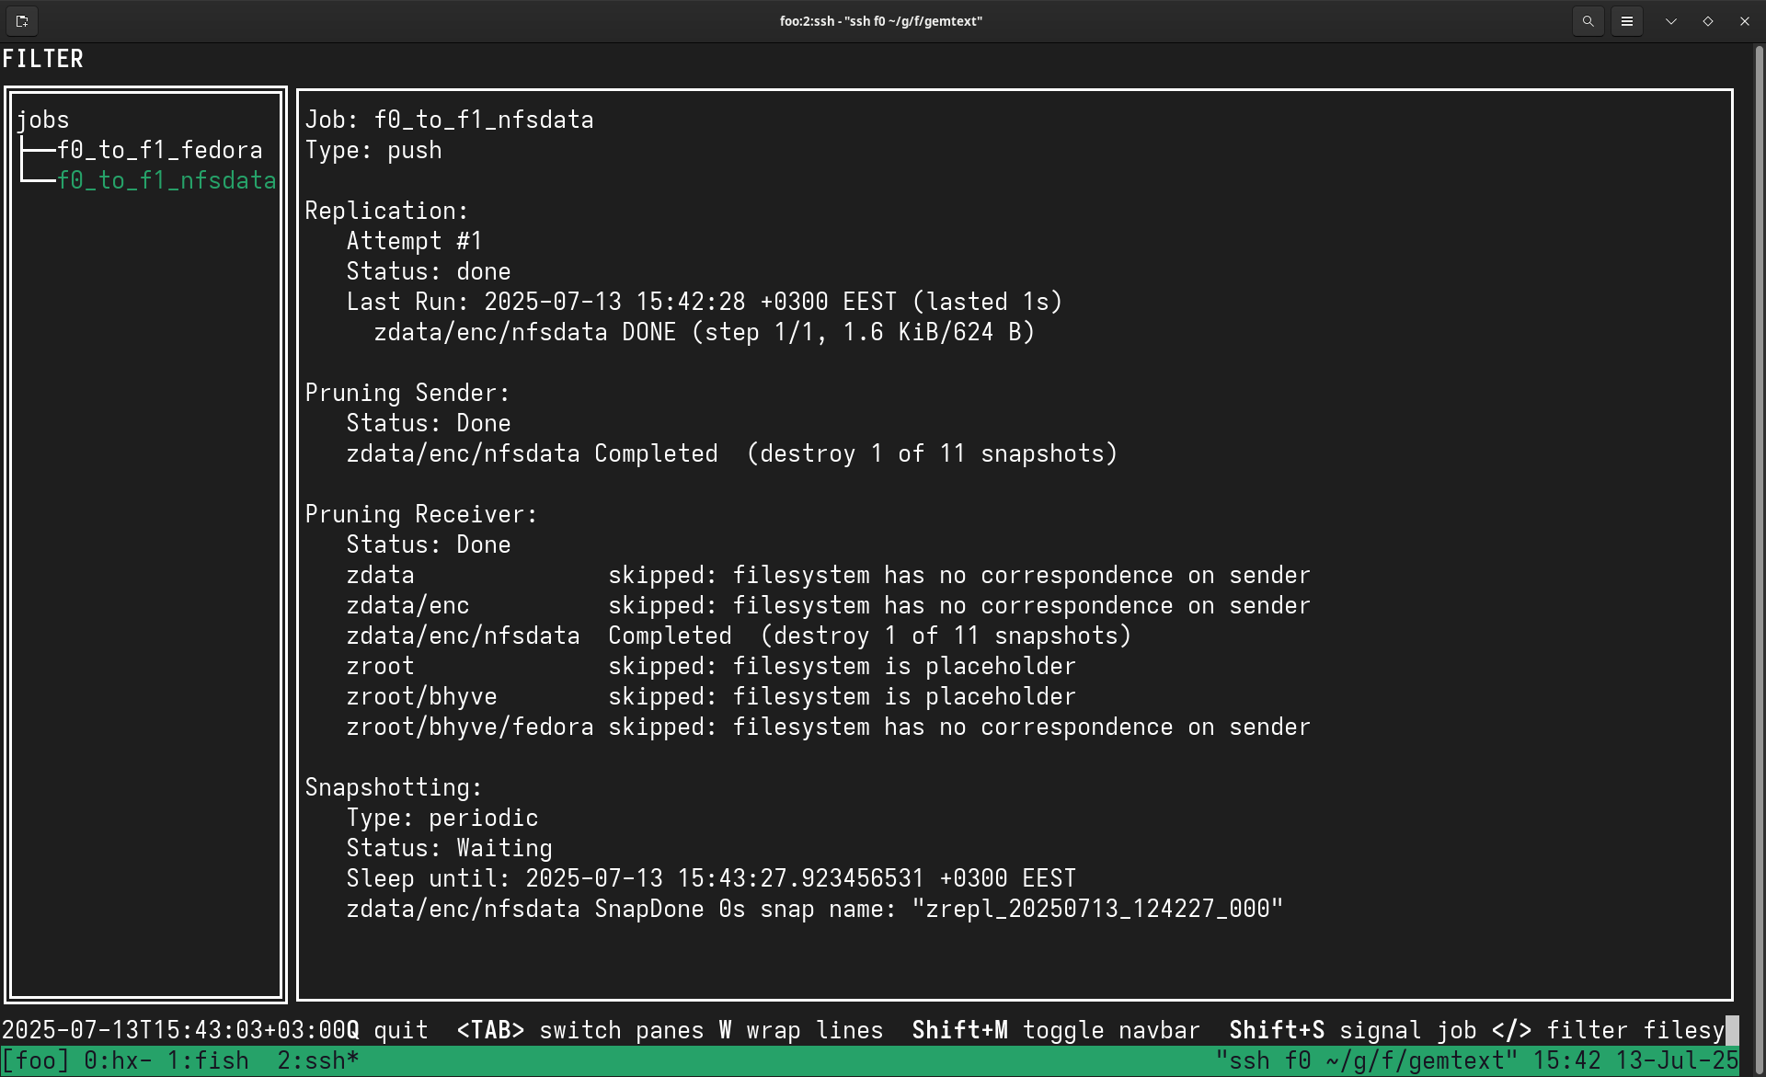Click the titlebar down-chevron icon

click(1670, 20)
